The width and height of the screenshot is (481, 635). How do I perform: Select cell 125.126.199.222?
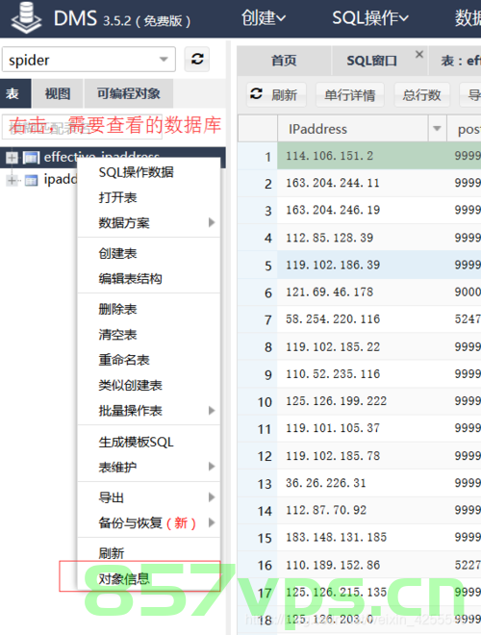click(362, 401)
